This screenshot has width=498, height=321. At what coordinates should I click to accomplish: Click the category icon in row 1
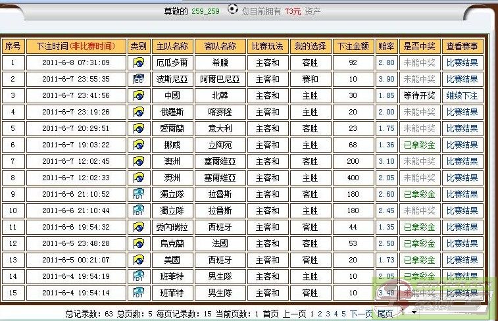tap(138, 63)
